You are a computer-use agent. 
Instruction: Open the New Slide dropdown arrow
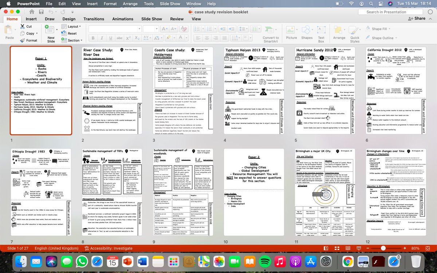pos(57,29)
